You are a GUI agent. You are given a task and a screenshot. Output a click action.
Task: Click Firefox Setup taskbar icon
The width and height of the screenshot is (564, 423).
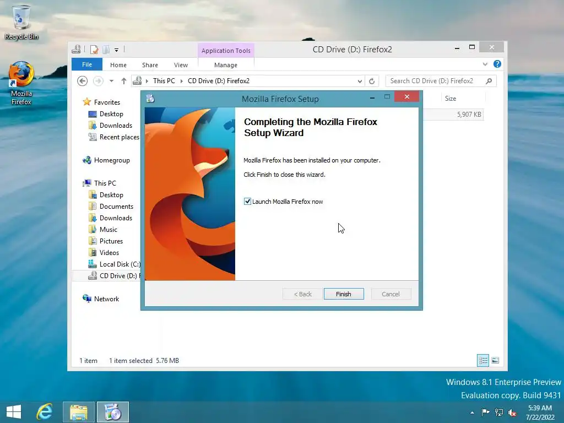pos(112,412)
